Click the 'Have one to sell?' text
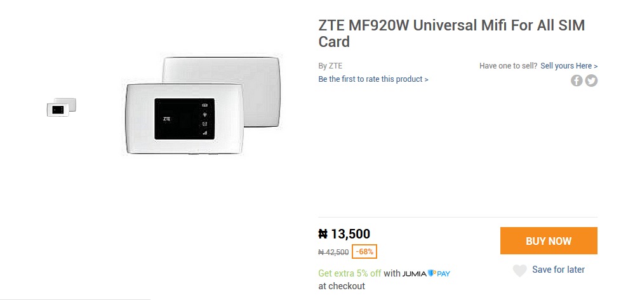Image resolution: width=621 pixels, height=300 pixels. coord(508,66)
